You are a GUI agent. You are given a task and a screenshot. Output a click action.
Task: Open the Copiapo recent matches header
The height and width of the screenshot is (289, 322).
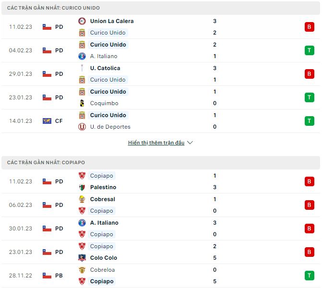coord(46,163)
